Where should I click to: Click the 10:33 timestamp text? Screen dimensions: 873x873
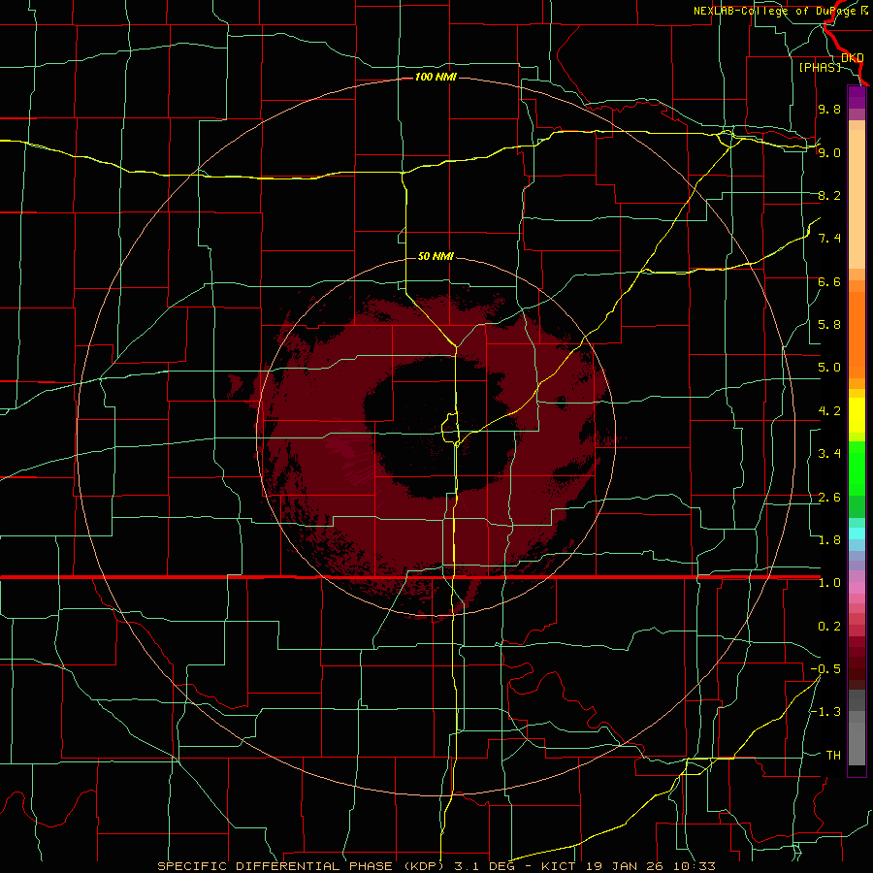click(x=694, y=866)
